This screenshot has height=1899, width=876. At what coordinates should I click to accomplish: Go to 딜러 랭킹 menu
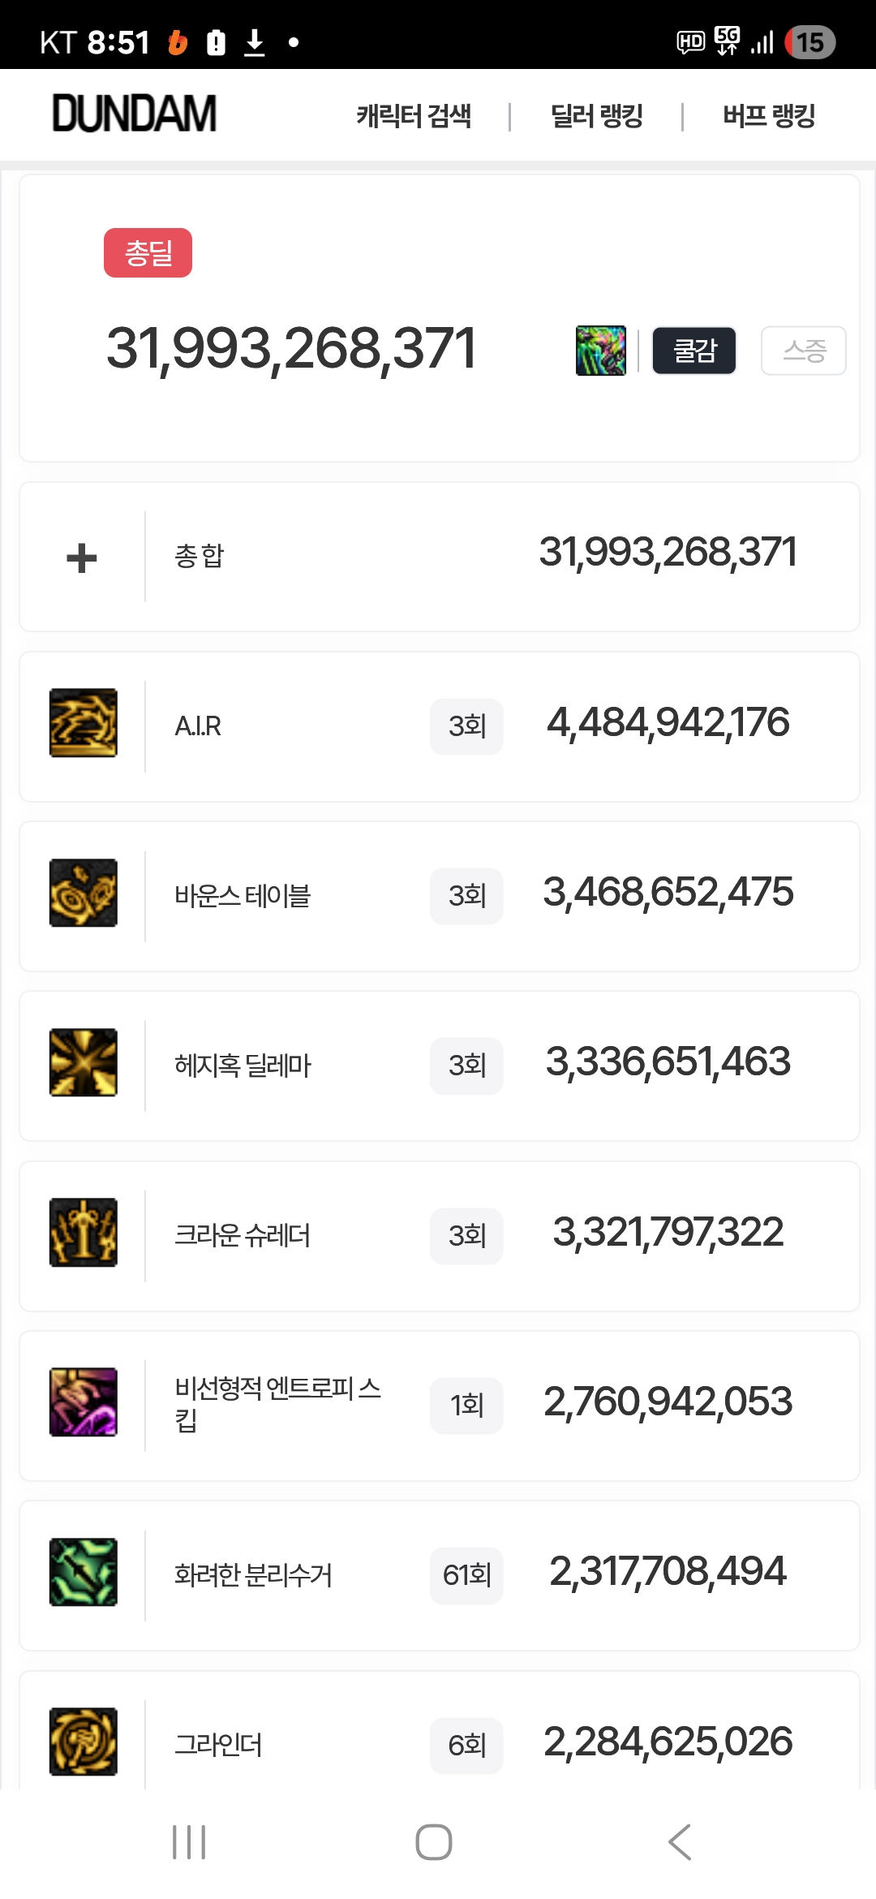(x=596, y=116)
